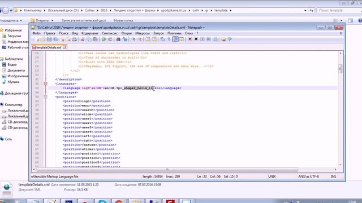The height and width of the screenshot is (203, 362).
Task: Run macro multiple times icon
Action: [209, 39]
